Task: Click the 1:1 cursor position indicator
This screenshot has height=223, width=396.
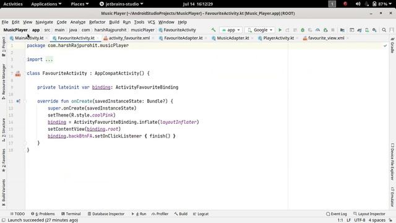Action: (x=340, y=221)
